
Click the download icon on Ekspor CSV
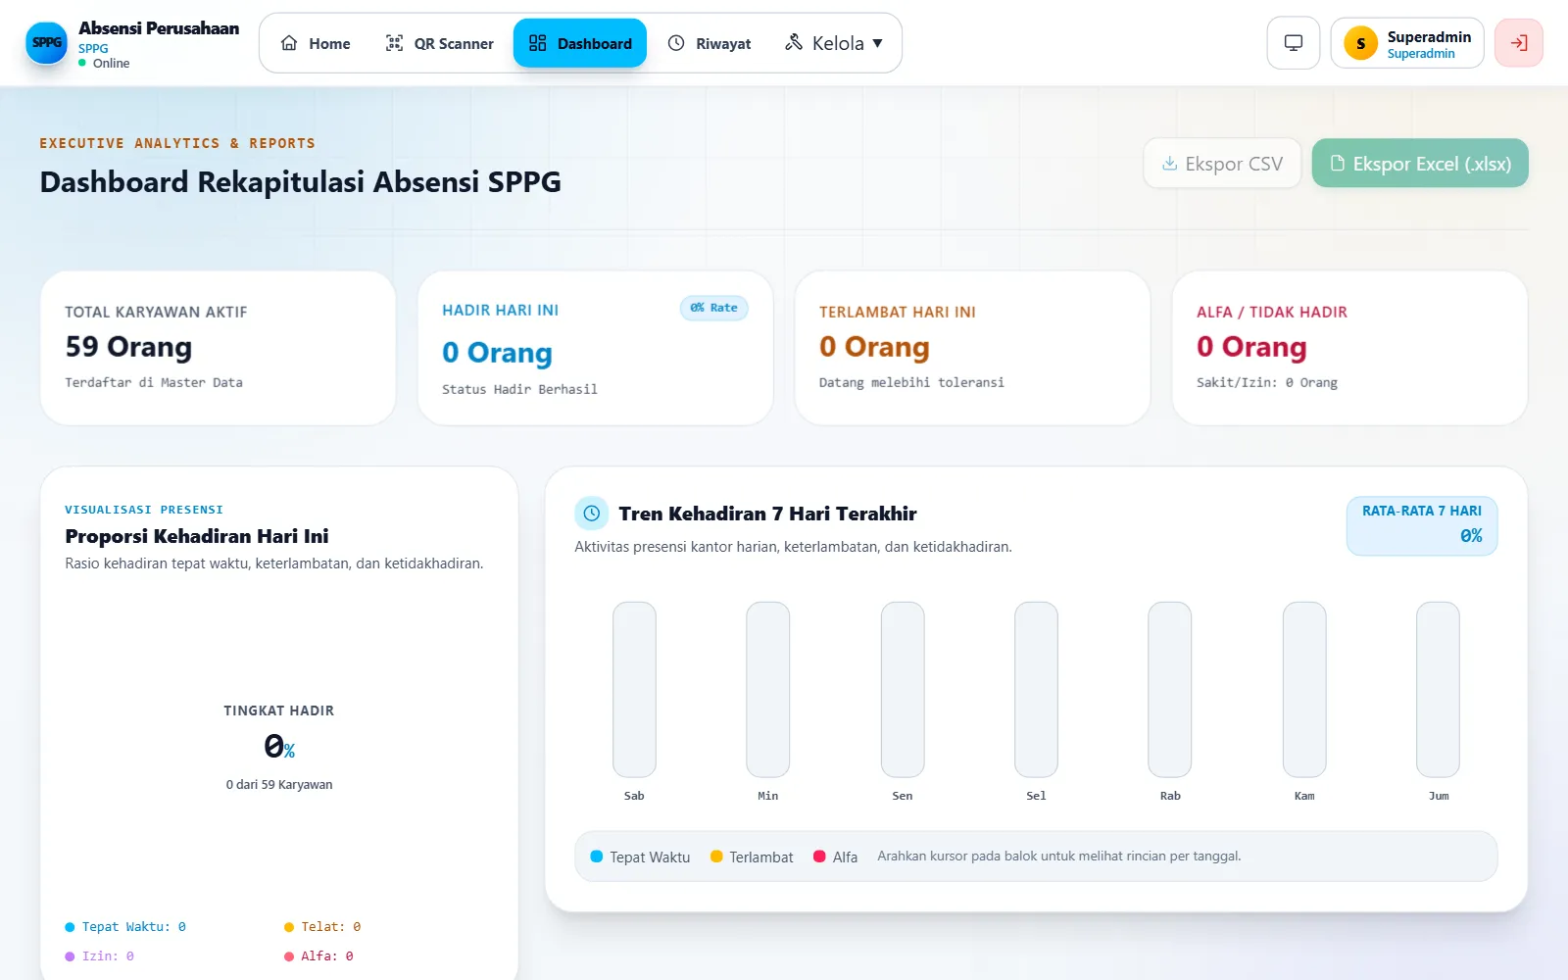coord(1169,164)
